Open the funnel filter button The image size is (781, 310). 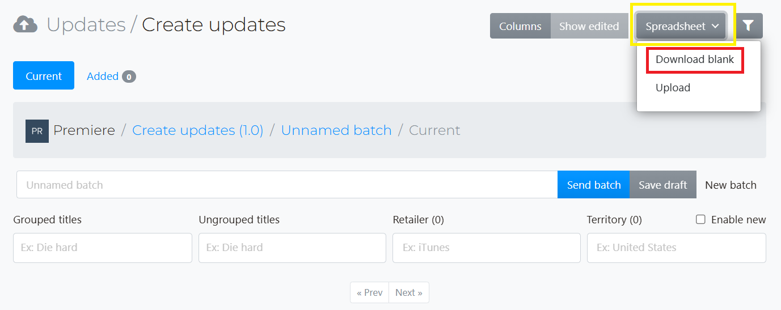coord(748,26)
